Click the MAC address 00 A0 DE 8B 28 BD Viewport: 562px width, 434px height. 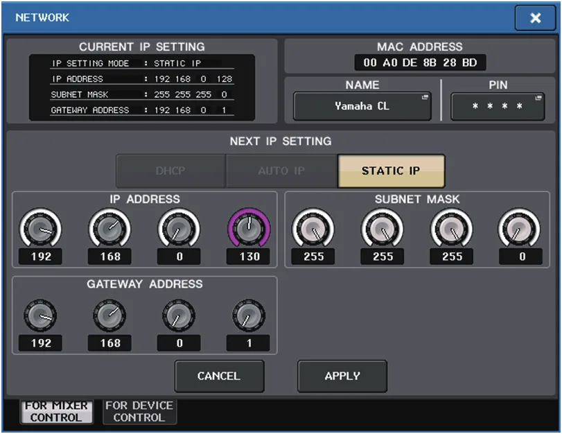(420, 63)
